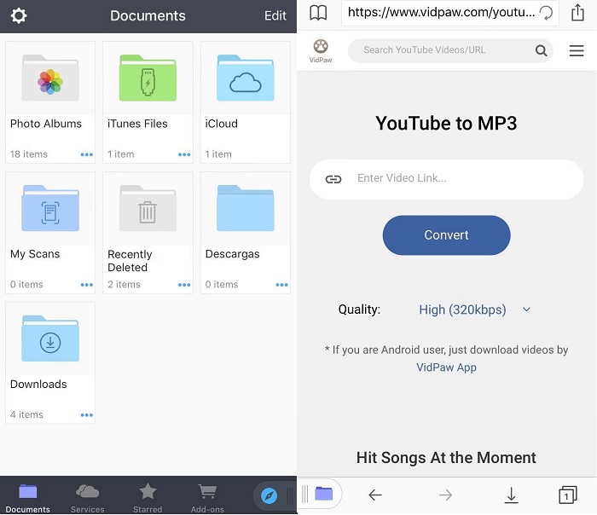The width and height of the screenshot is (597, 515).
Task: Open the Photo Albums folder
Action: (50, 102)
